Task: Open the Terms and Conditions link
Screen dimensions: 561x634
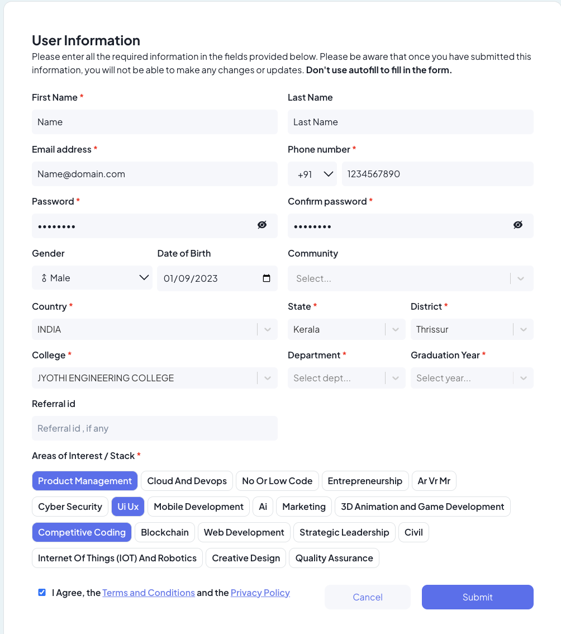Action: point(149,593)
